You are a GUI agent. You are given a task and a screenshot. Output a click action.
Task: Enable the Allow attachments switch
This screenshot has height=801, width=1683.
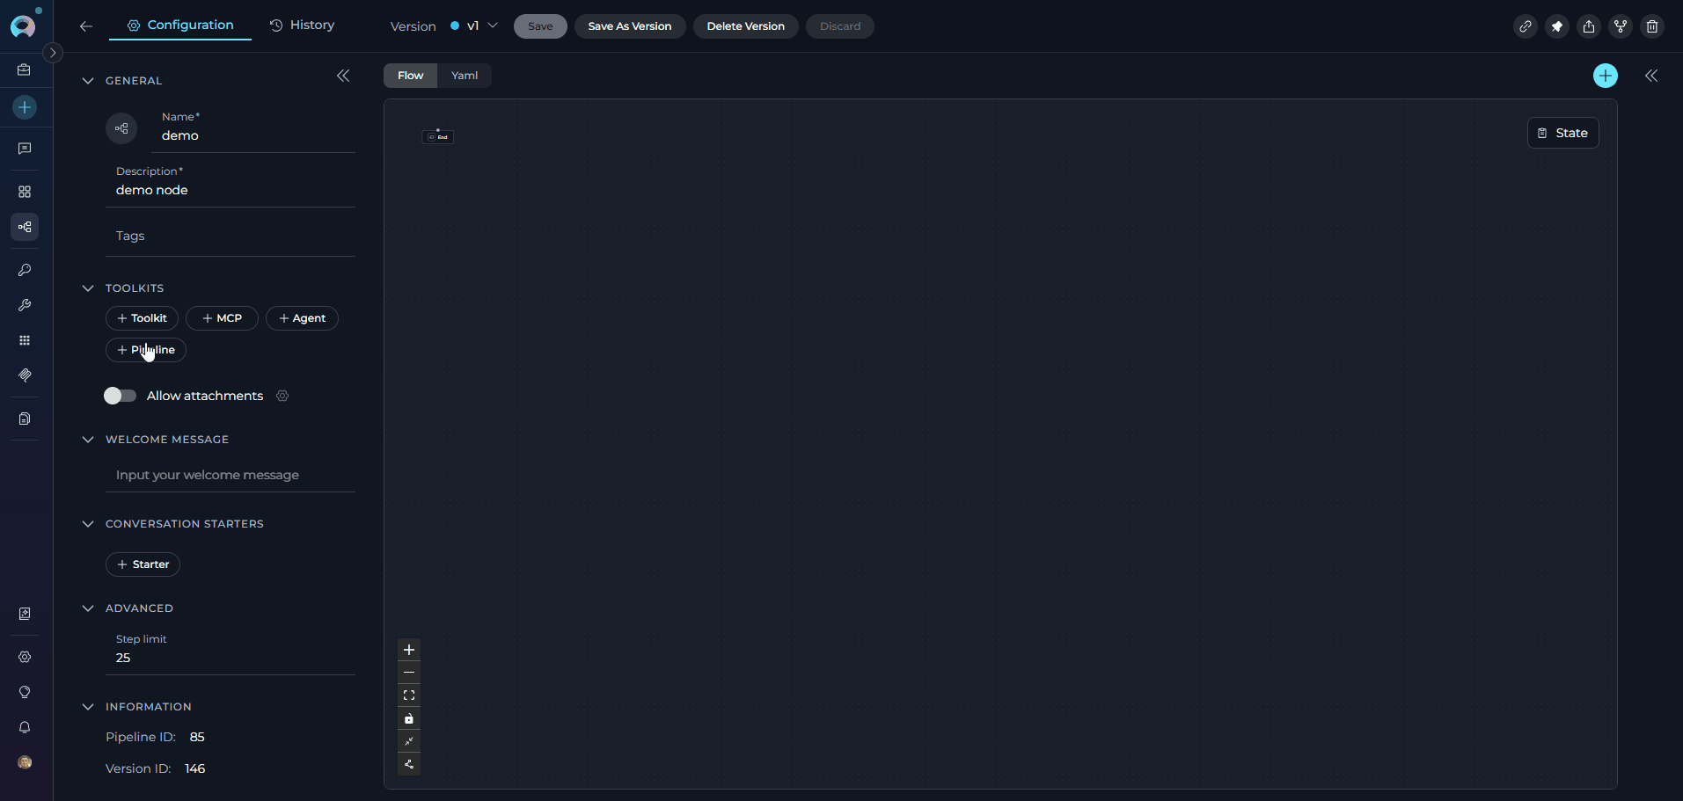click(x=120, y=396)
